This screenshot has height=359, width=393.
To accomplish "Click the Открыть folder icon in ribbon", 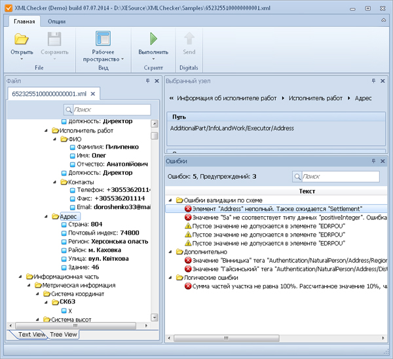I will point(22,38).
